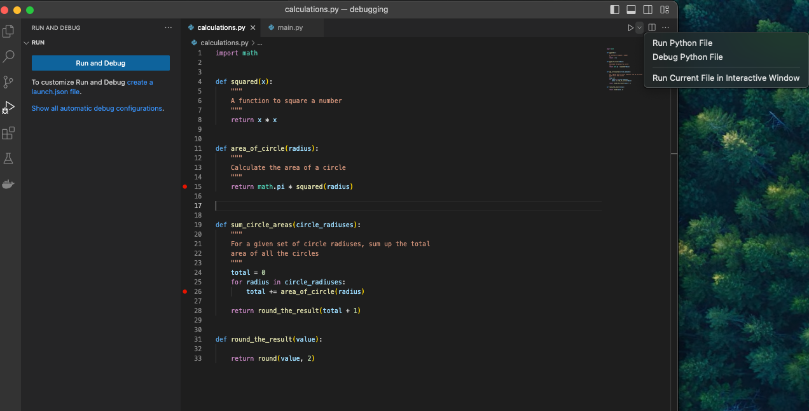Viewport: 809px width, 411px height.
Task: Click the split editor icon
Action: (x=651, y=27)
